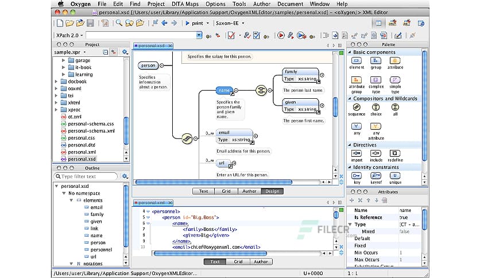Click the schema diagram horizontal scrollbar
Image resolution: width=480 pixels, height=278 pixels.
tap(214, 182)
